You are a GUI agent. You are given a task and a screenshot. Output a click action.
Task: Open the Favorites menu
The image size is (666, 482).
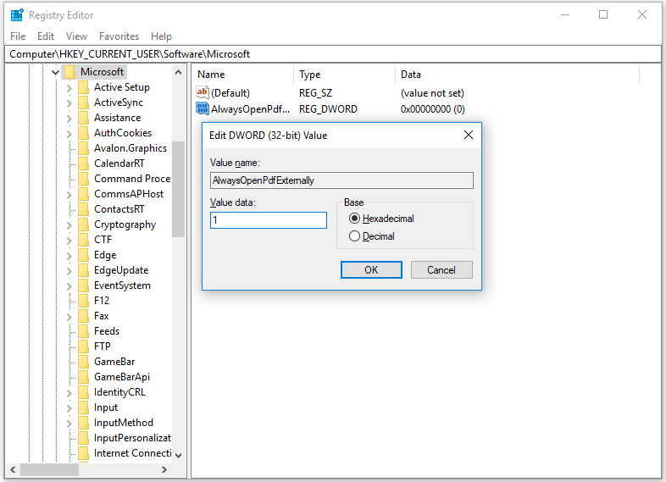pos(119,36)
